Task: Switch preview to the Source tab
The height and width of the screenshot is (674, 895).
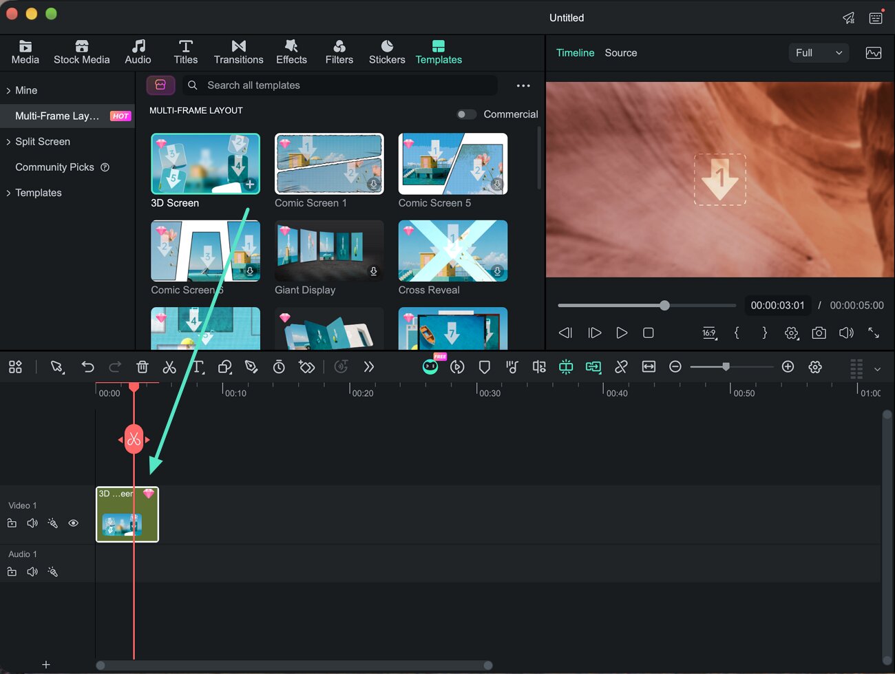Action: point(621,53)
